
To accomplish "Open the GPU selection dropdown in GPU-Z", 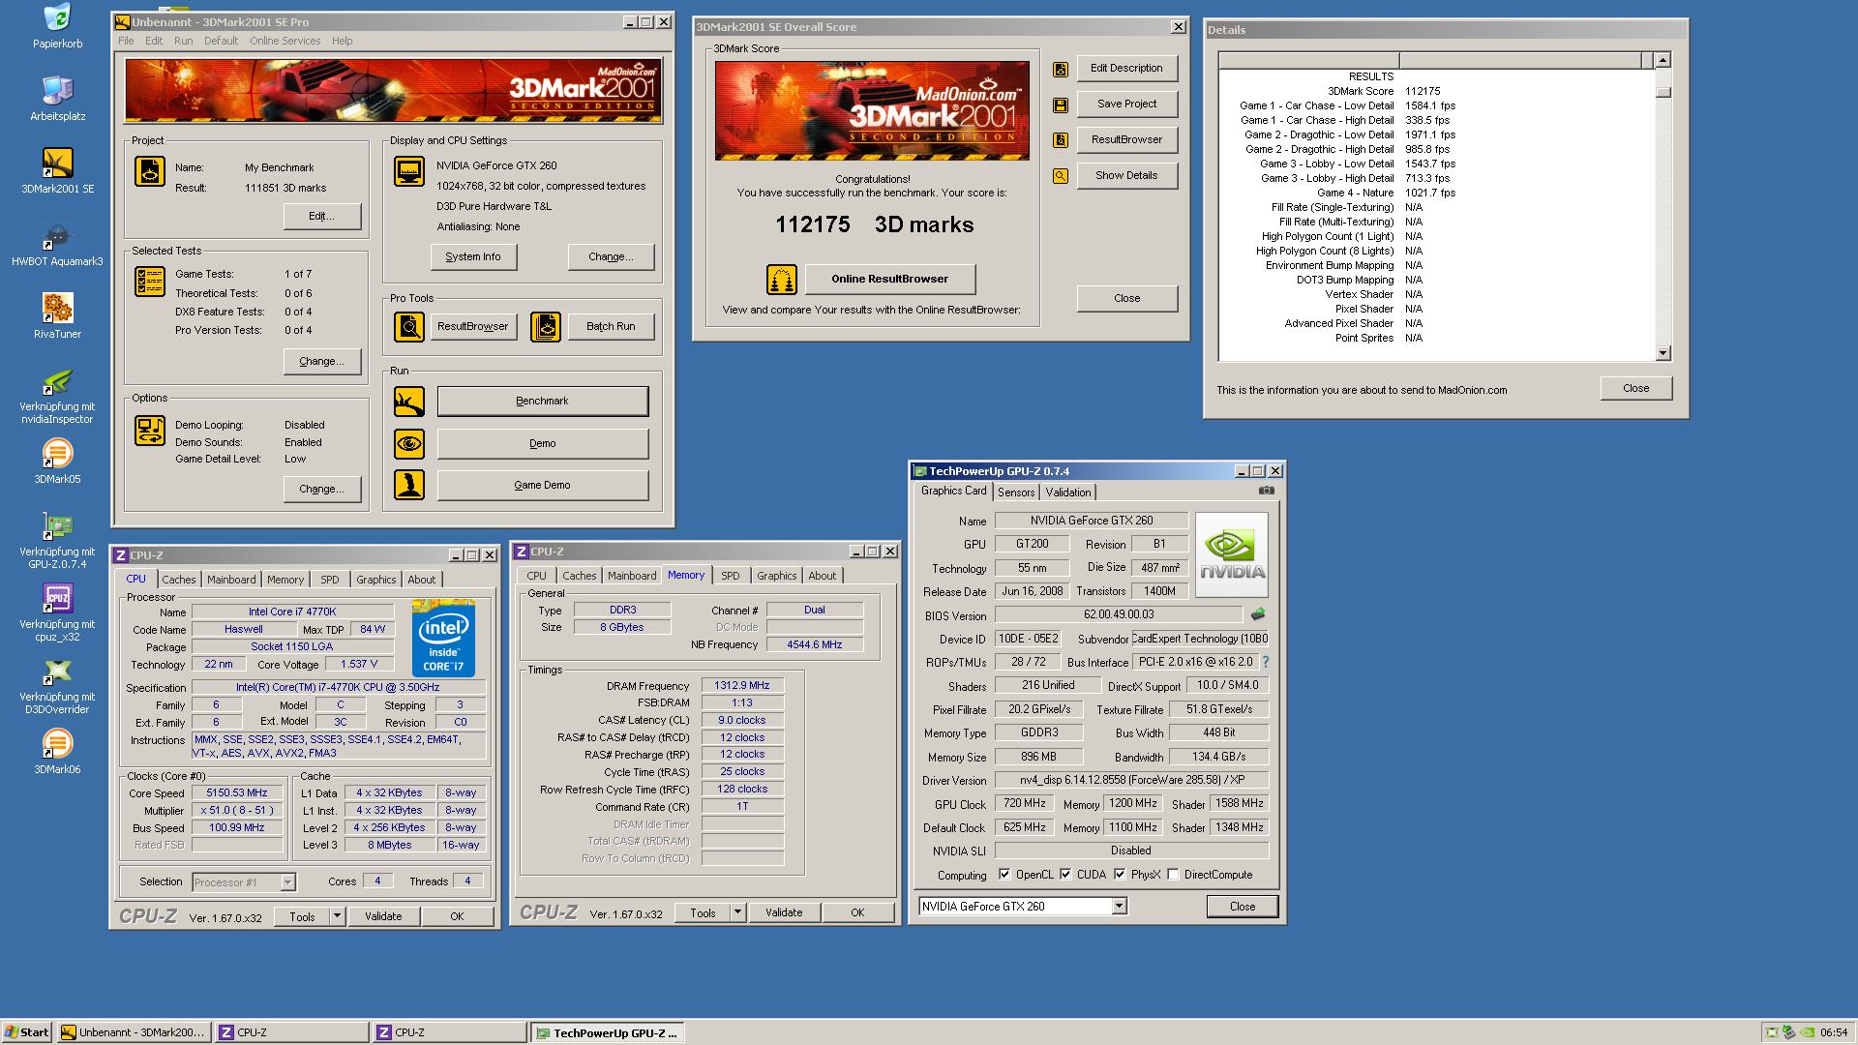I will pos(1119,907).
